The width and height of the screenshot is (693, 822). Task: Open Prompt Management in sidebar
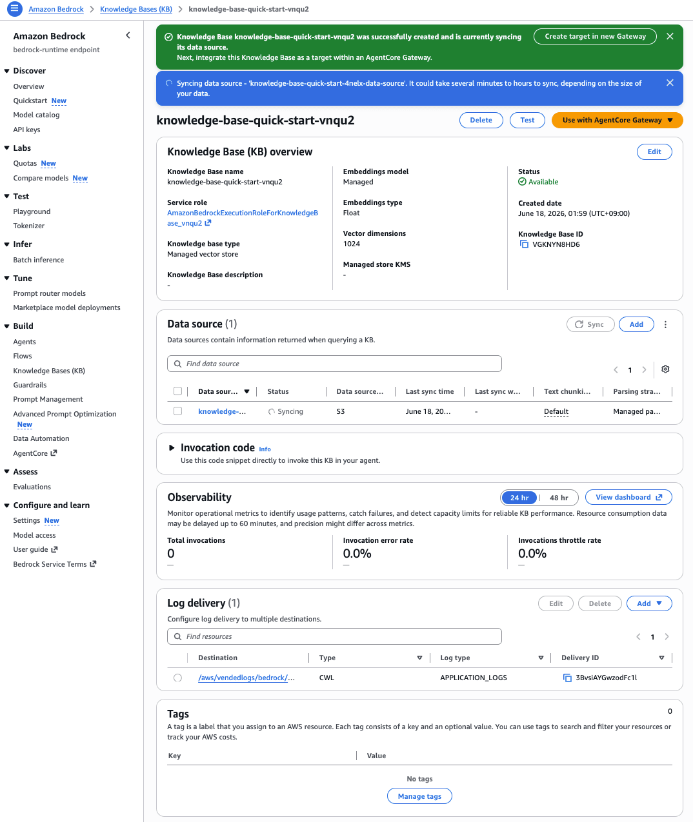[48, 399]
